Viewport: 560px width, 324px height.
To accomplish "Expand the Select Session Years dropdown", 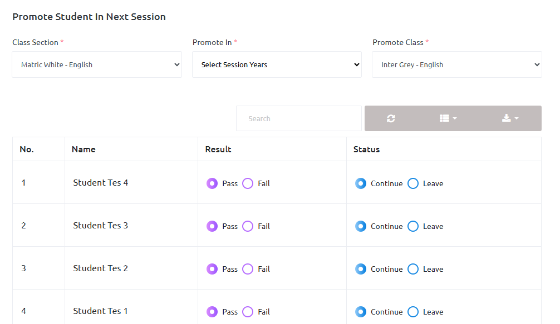I will pos(277,64).
